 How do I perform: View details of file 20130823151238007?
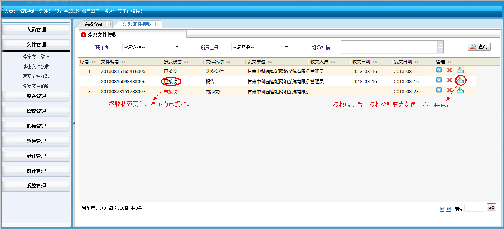(439, 90)
